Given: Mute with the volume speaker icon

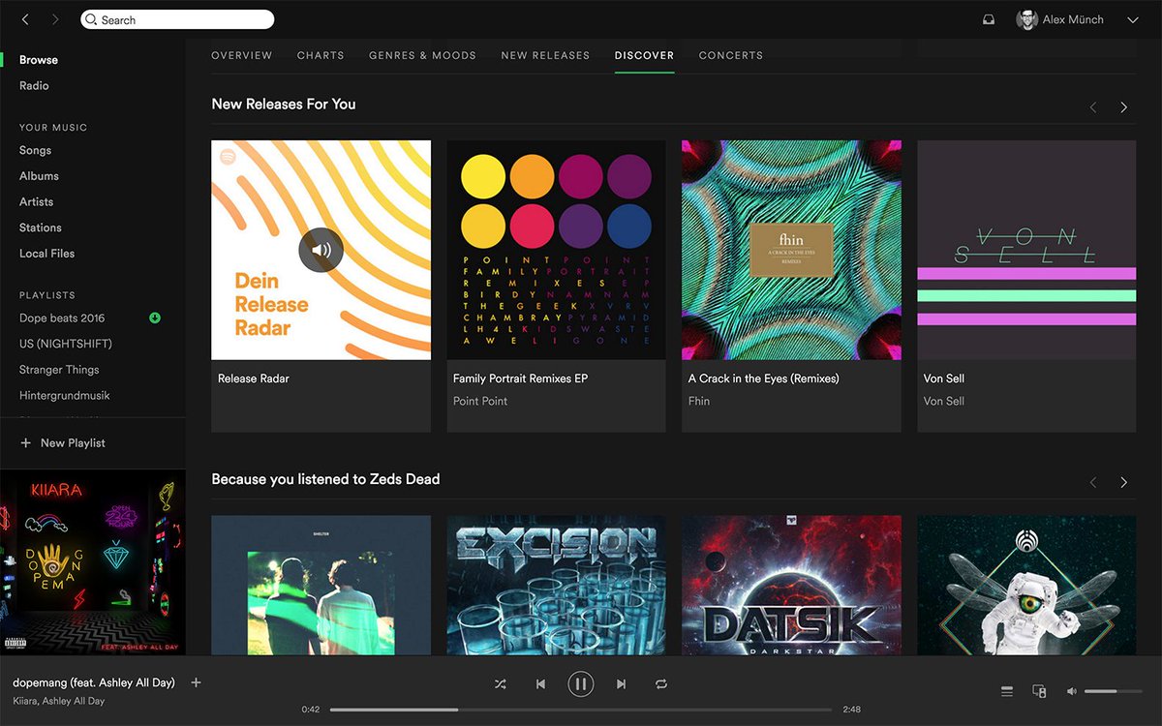Looking at the screenshot, I should (x=1072, y=691).
